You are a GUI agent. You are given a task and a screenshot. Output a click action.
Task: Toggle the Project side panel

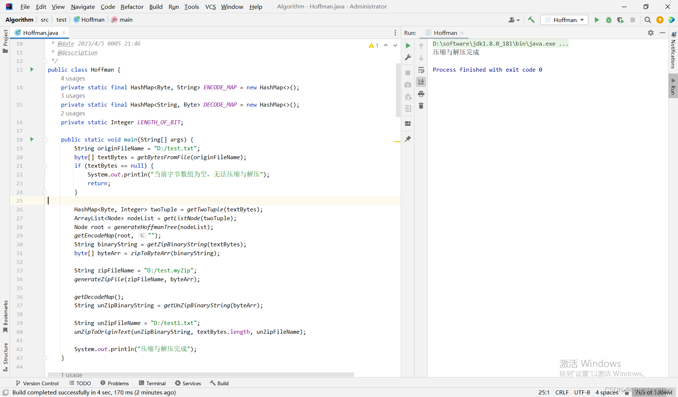5,41
